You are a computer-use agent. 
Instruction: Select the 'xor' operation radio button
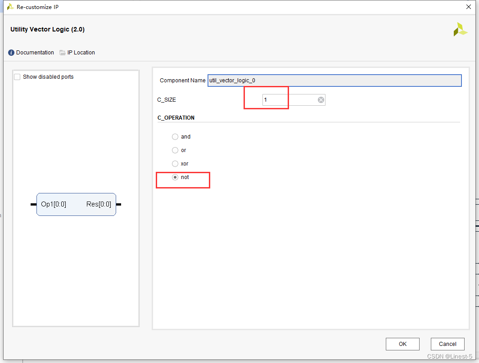click(175, 164)
